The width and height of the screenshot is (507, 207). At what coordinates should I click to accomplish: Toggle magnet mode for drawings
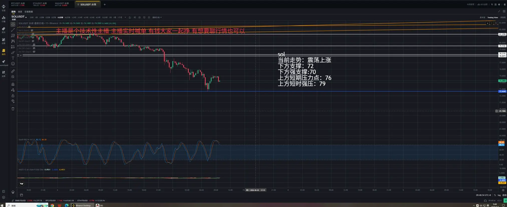(13, 84)
